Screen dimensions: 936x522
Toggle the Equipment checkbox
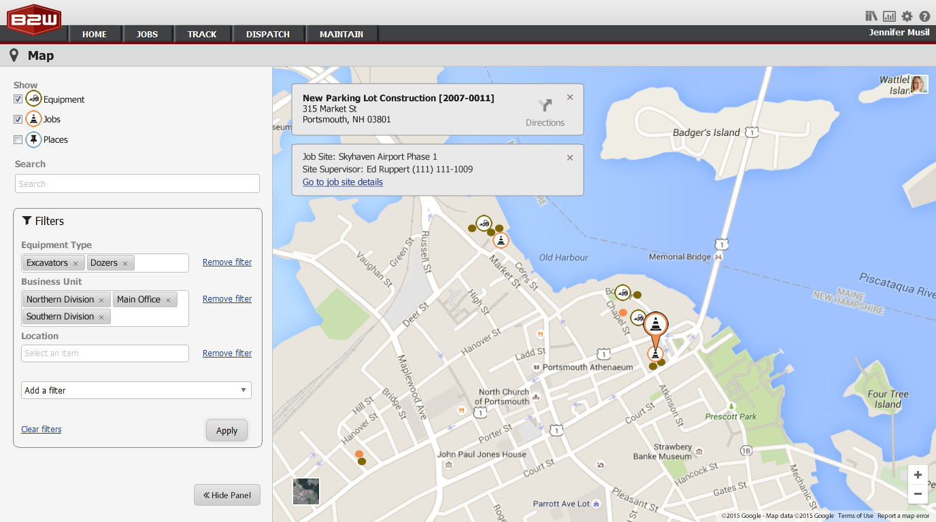18,99
